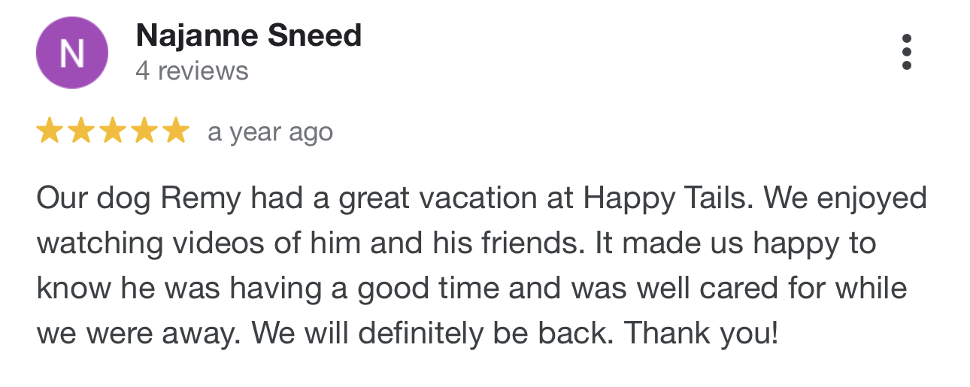Click the line starting 'know he was having'
This screenshot has width=970, height=387.
(471, 289)
